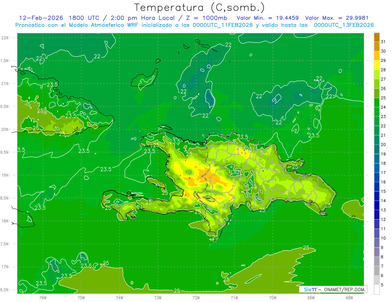Click the '20N' latitude label
Image resolution: width=392 pixels, height=302 pixels.
(x=5, y=129)
